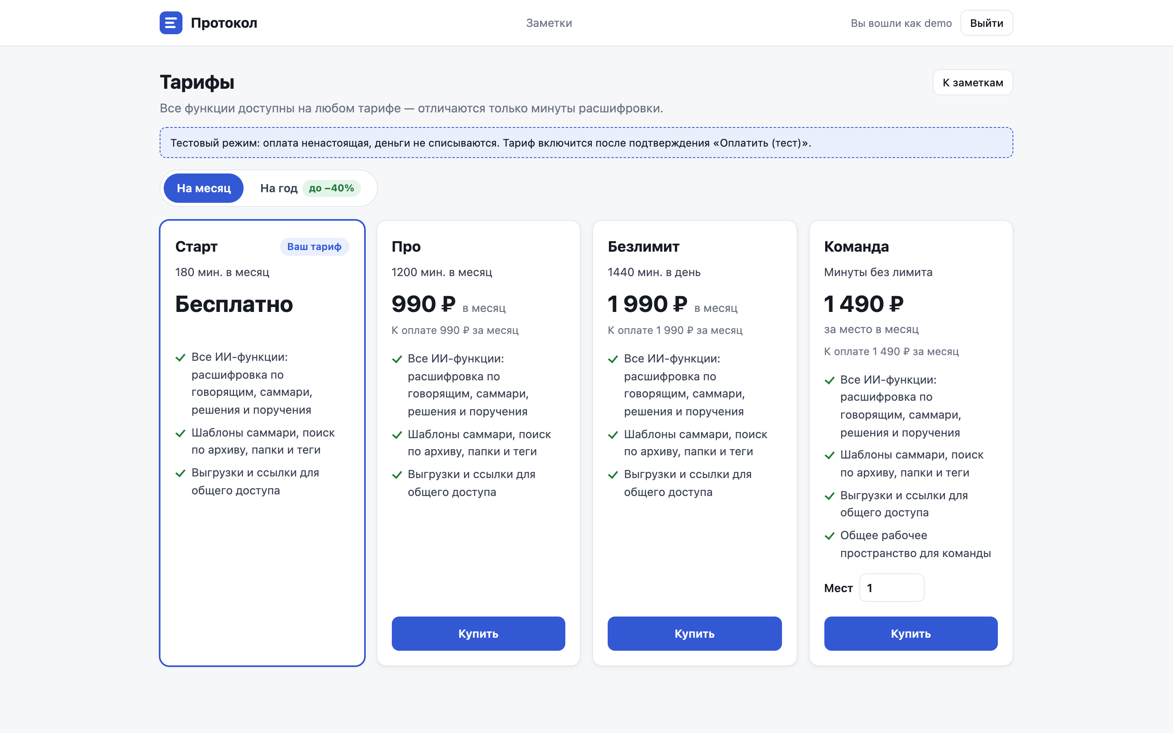This screenshot has width=1173, height=733.
Task: Click the Выйти button
Action: pyautogui.click(x=986, y=23)
